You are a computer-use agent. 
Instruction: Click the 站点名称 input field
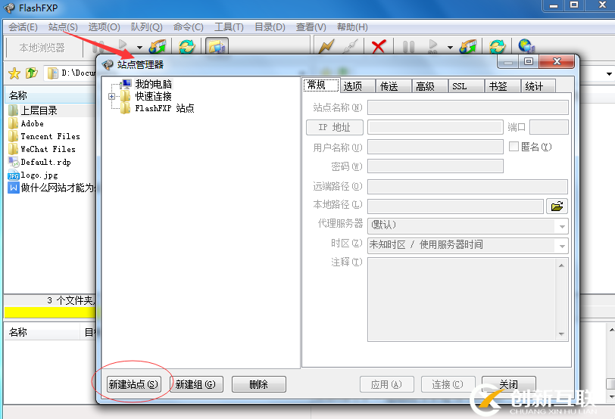pos(467,107)
